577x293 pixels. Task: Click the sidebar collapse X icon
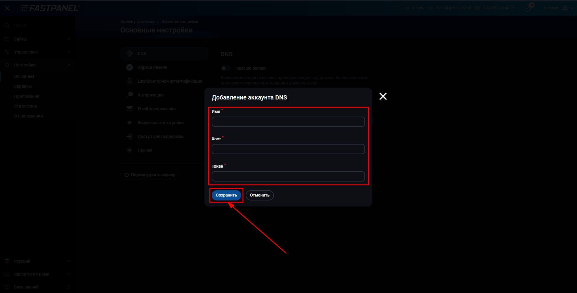click(x=7, y=8)
